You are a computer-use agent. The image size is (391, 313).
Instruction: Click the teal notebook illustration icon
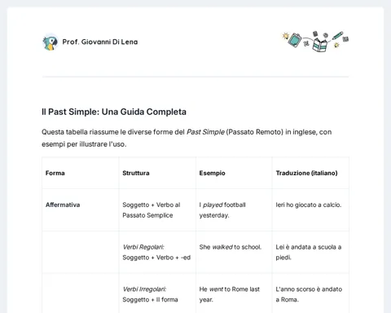pyautogui.click(x=295, y=40)
